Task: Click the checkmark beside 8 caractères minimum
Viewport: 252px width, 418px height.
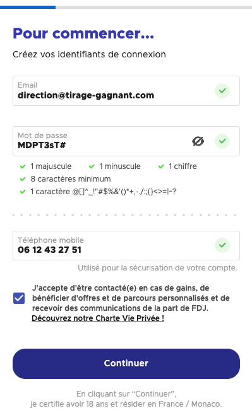Action: point(23,179)
